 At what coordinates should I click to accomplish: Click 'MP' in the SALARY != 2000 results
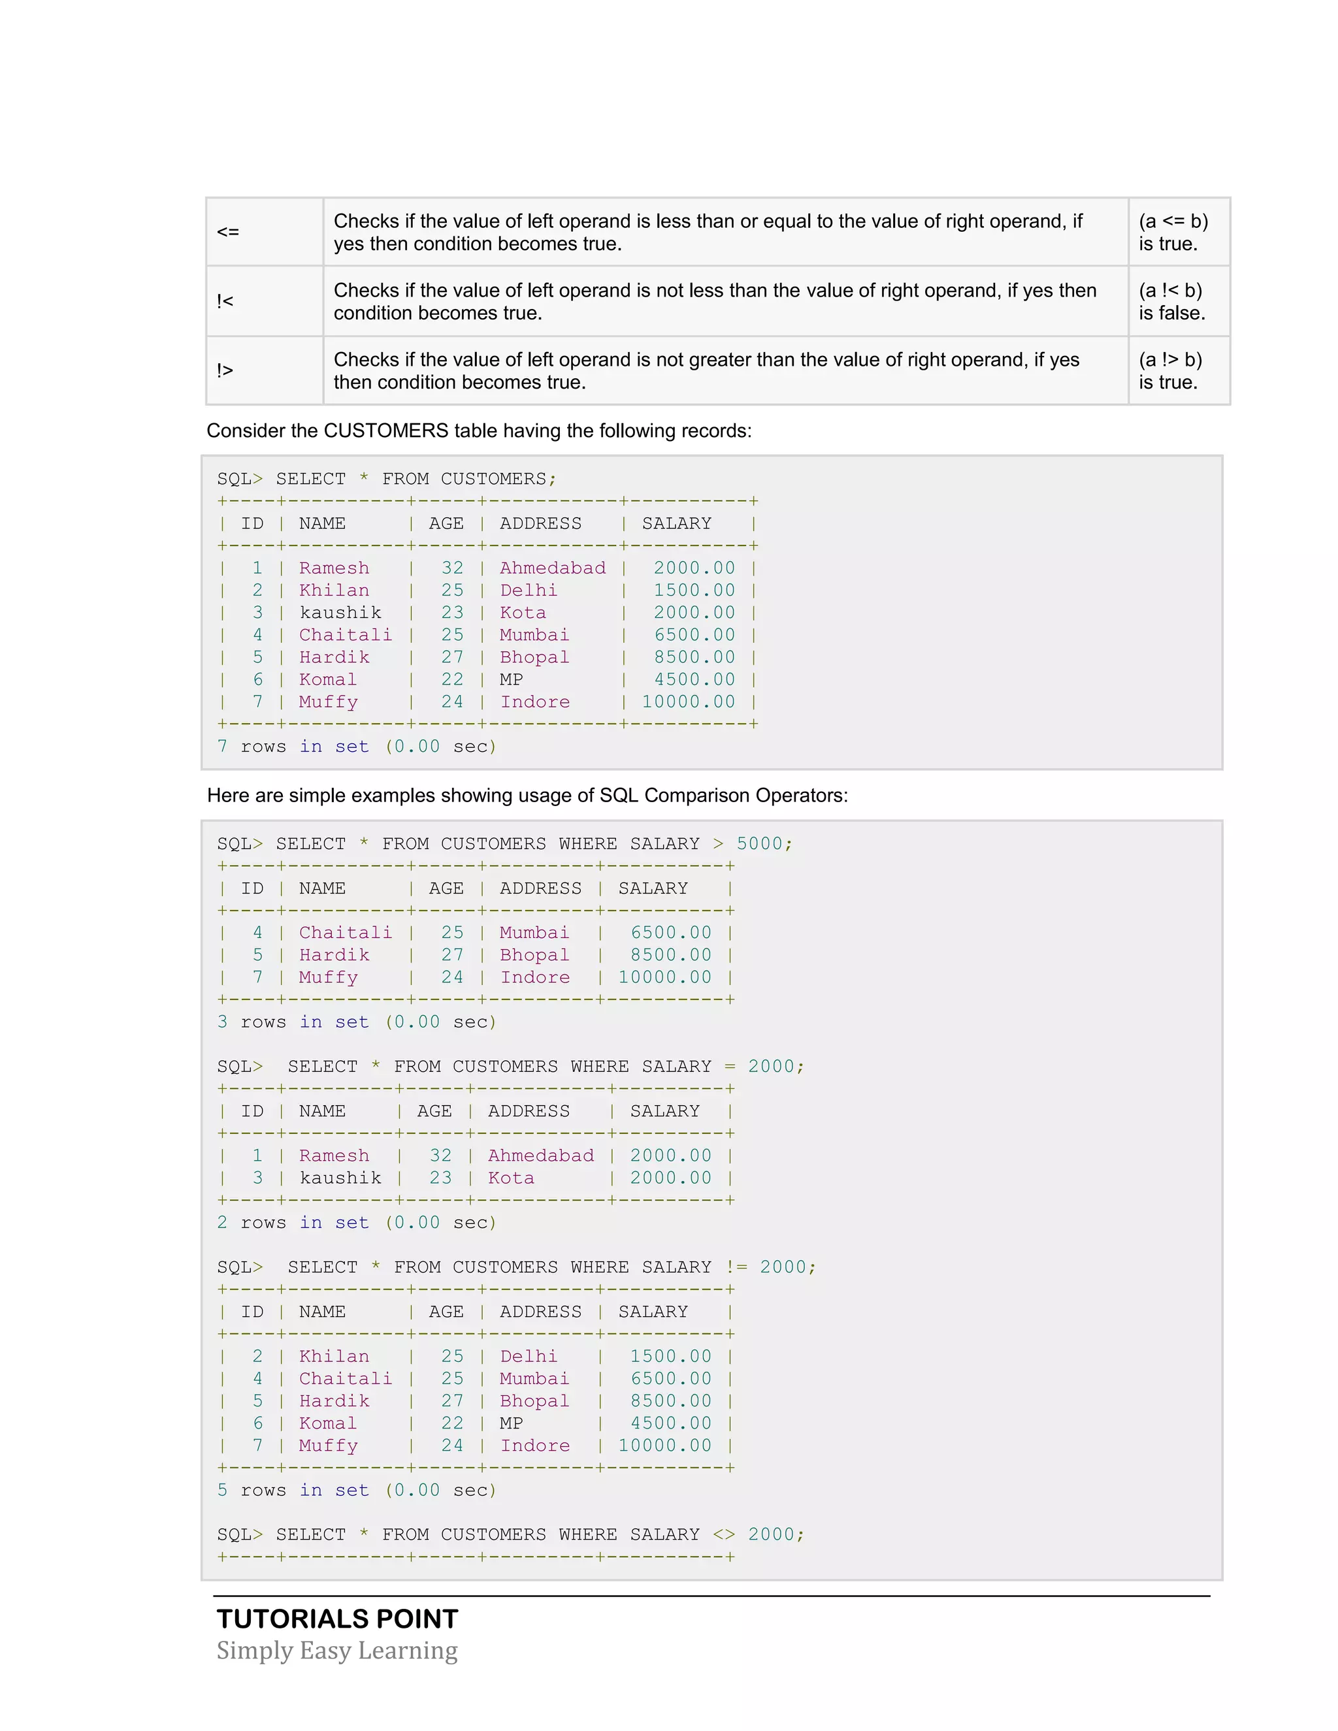pos(512,1423)
